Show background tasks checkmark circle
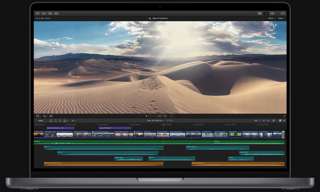Screen dimensions: 320x192 pos(50,14)
